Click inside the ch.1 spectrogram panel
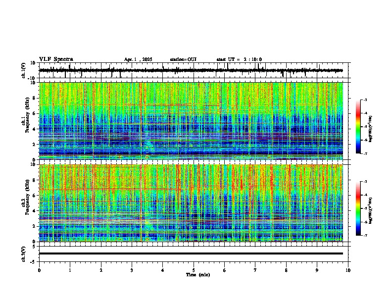Screen dimensions: 392x303 point(191,121)
